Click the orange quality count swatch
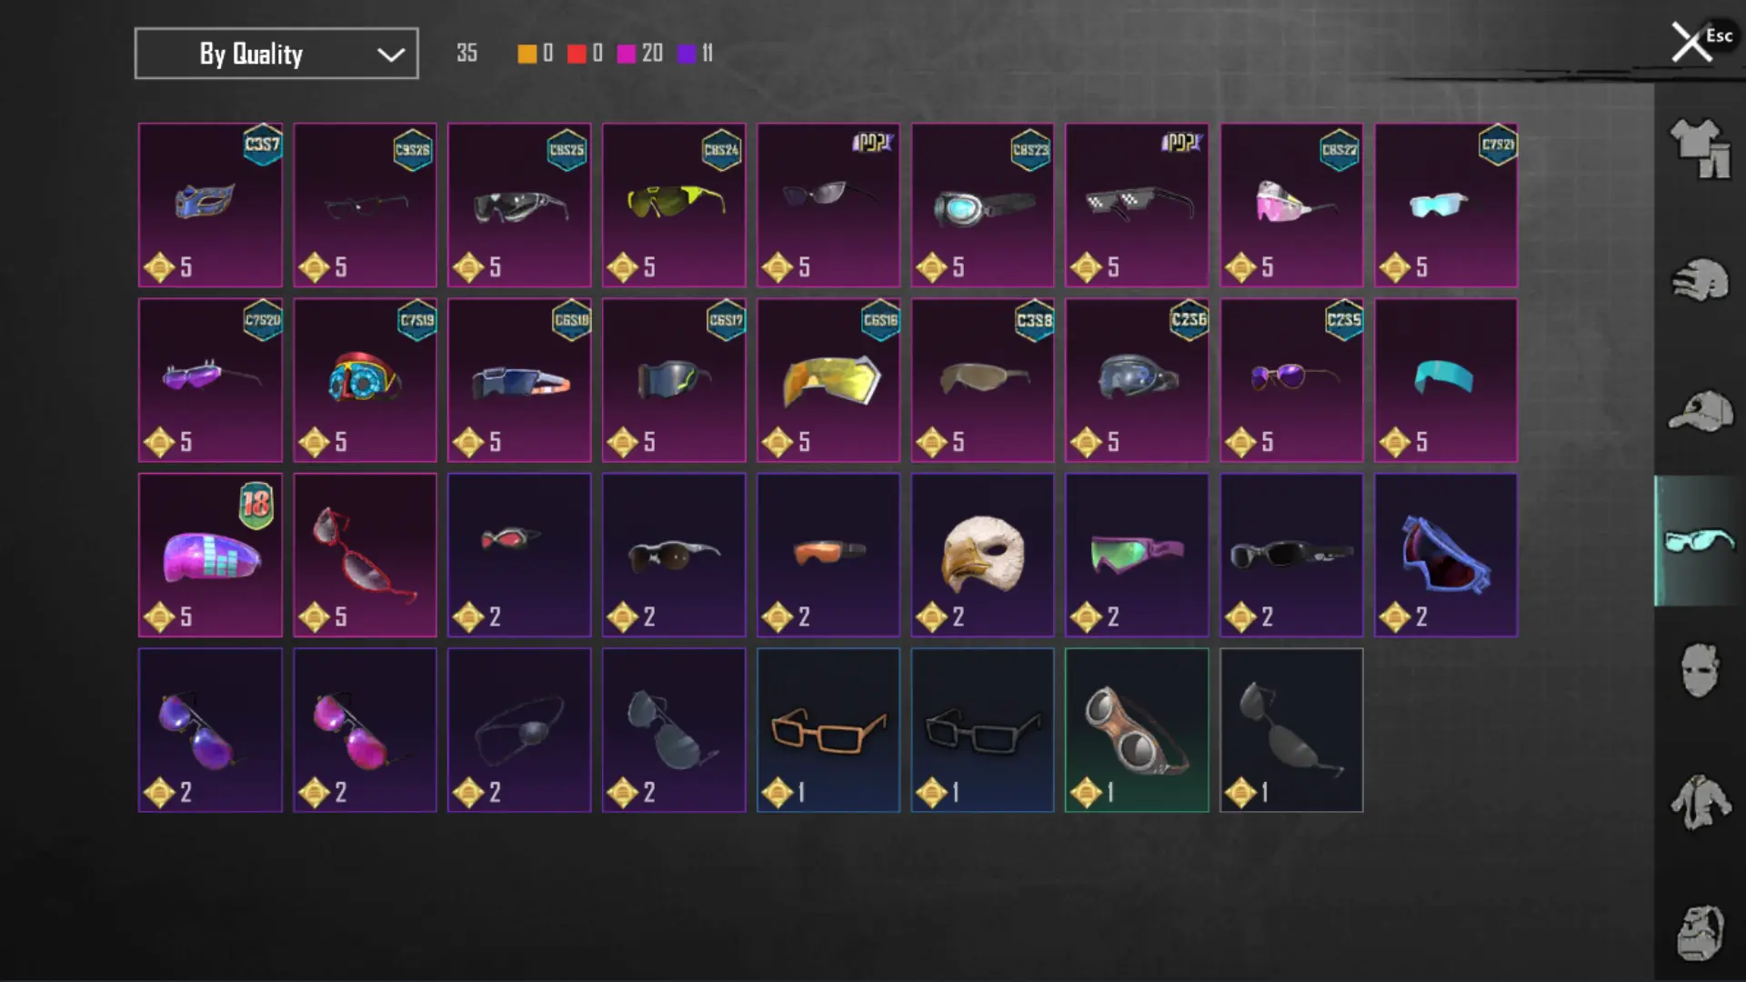The image size is (1746, 982). 527,54
